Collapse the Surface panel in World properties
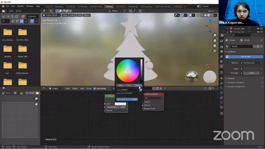The image size is (265, 149). point(231,51)
